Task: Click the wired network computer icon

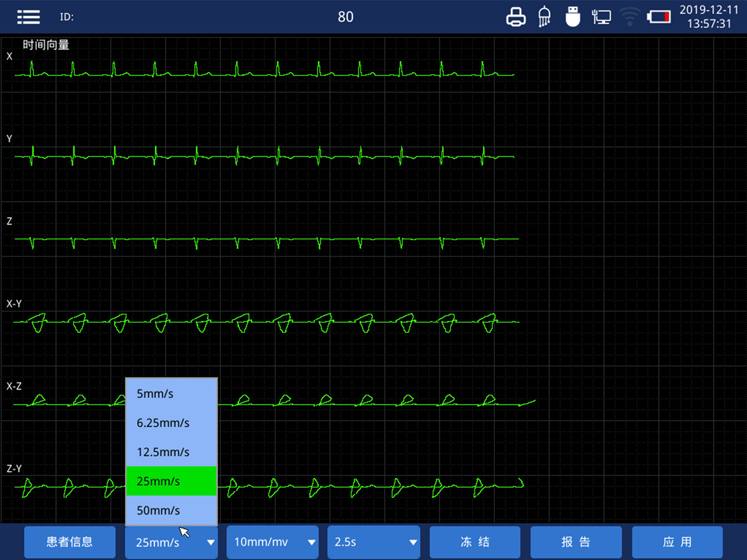Action: click(x=601, y=17)
